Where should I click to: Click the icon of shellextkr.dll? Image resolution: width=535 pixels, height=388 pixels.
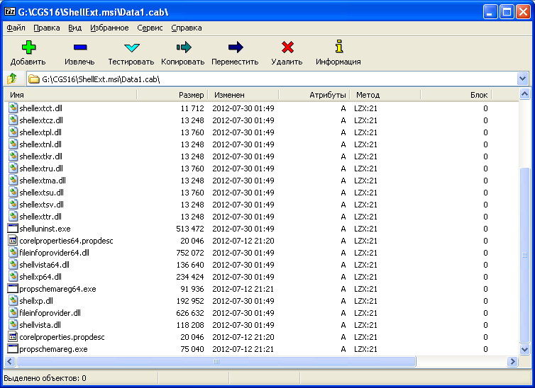tap(13, 156)
